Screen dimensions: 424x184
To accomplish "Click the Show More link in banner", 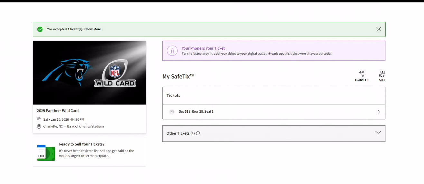I will [x=93, y=29].
